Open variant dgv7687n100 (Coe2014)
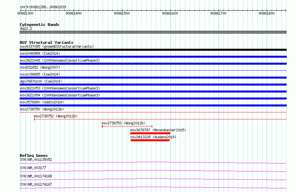 coord(41,81)
